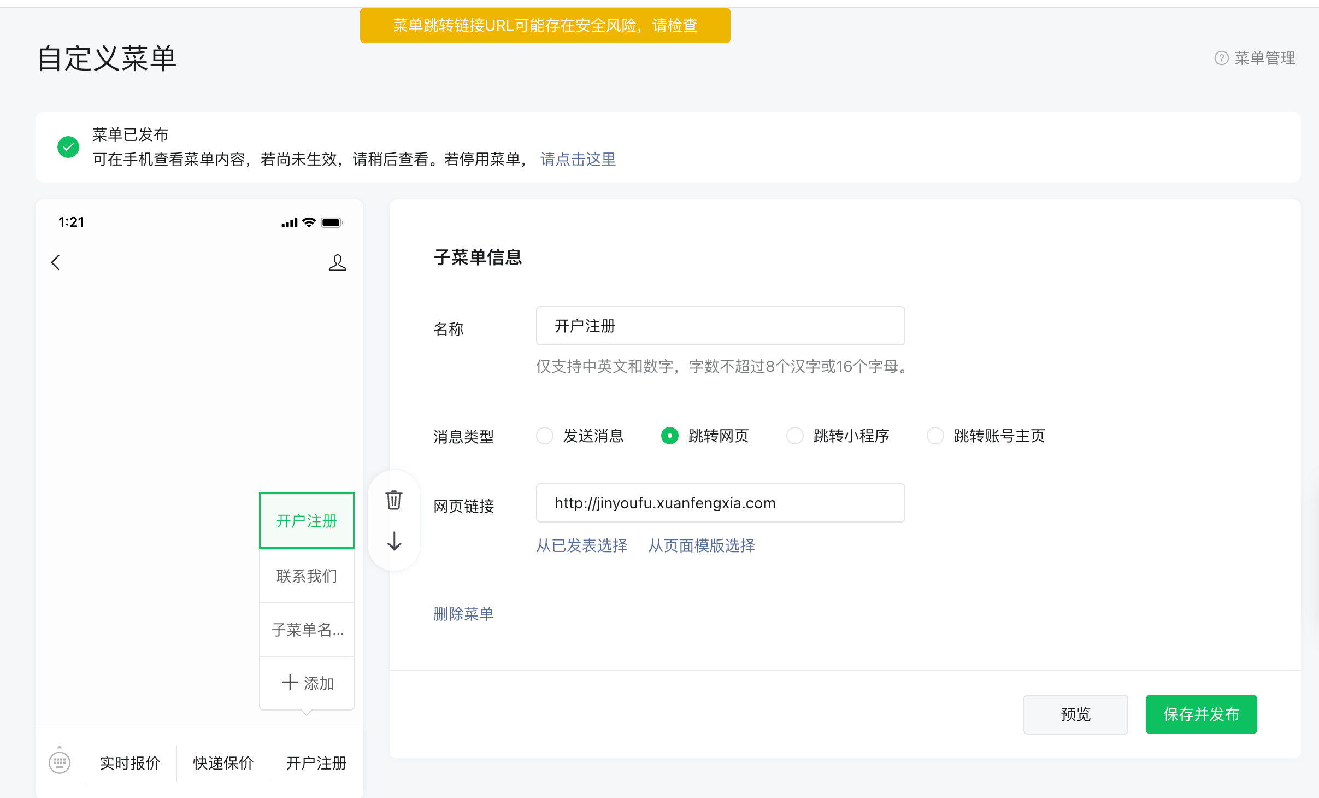Choose the 跳转网页 radio button
Image resolution: width=1319 pixels, height=798 pixels.
click(669, 436)
